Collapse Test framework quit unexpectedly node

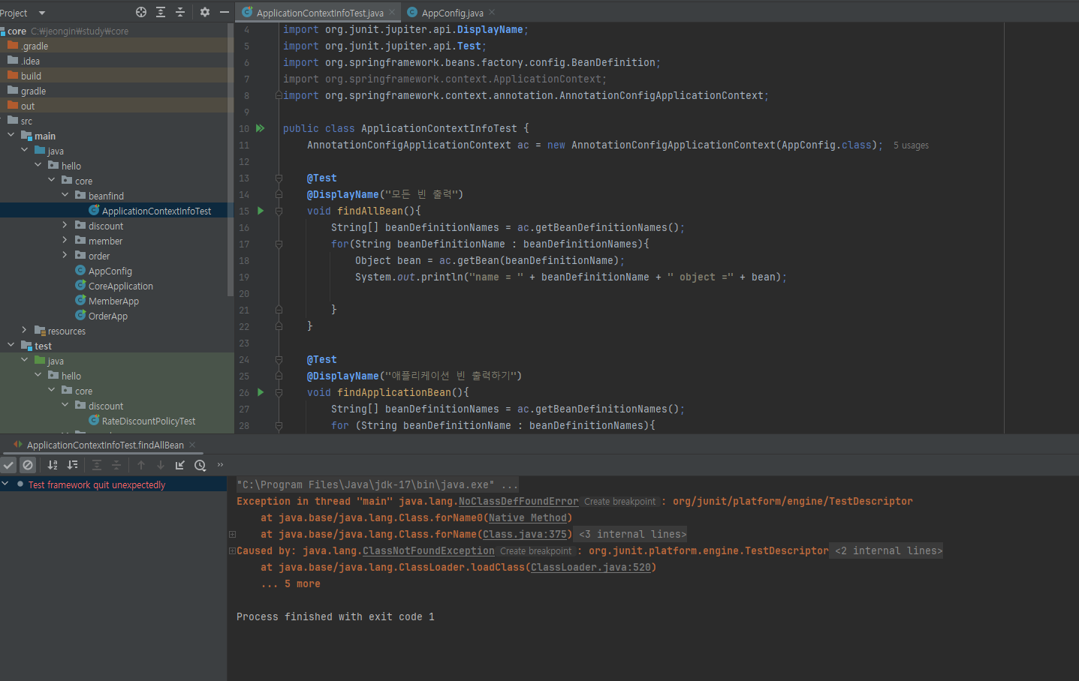(5, 484)
